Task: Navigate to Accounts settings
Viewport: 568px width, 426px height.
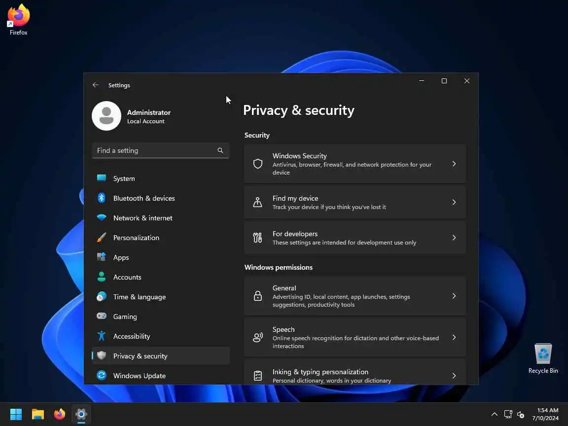Action: click(127, 277)
